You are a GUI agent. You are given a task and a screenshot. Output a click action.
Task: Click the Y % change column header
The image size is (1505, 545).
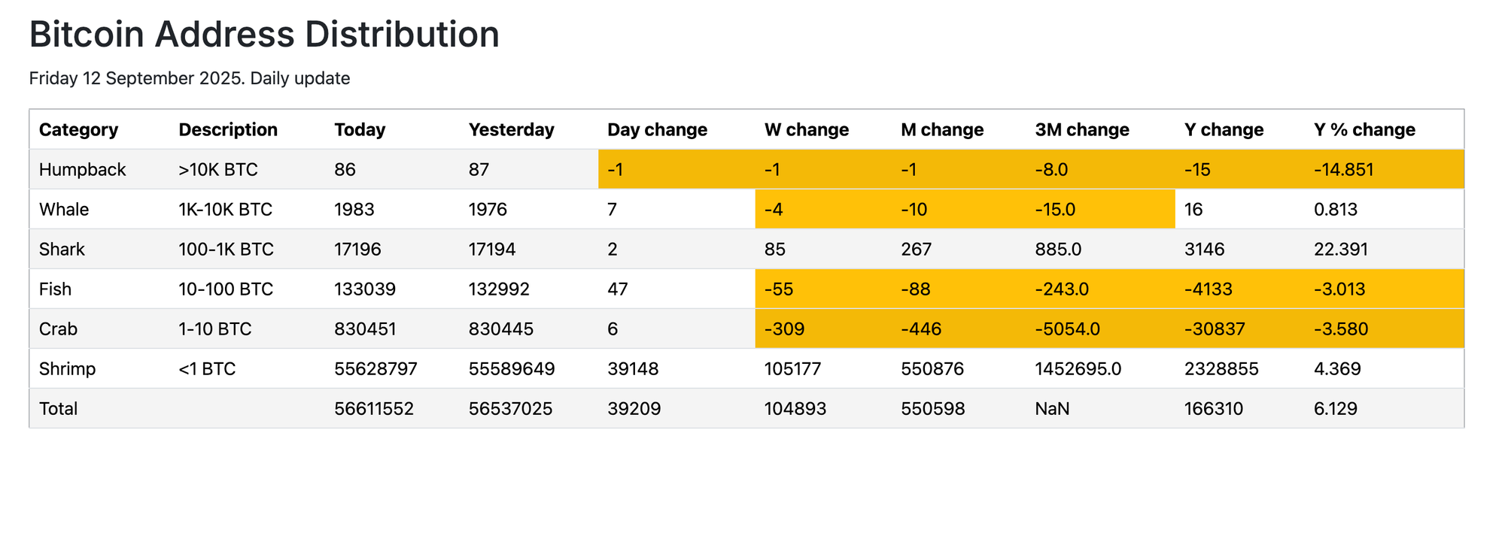coord(1364,130)
